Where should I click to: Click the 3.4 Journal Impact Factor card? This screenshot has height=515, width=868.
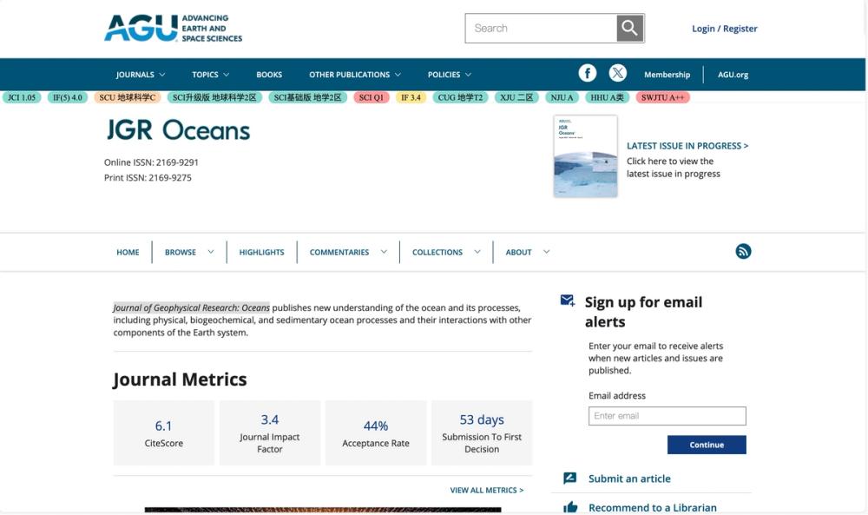270,433
